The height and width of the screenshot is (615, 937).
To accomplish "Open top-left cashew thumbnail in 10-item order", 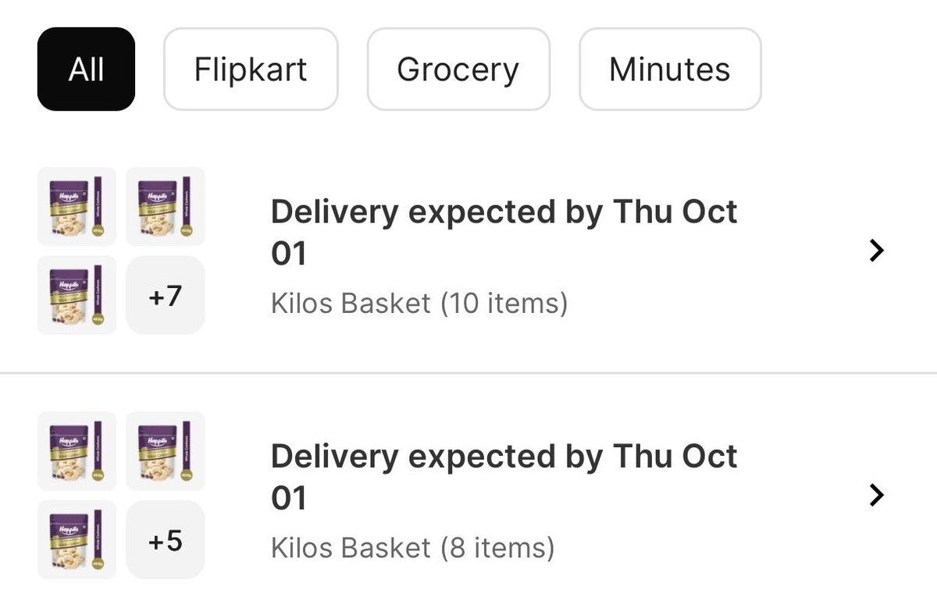I will tap(77, 207).
